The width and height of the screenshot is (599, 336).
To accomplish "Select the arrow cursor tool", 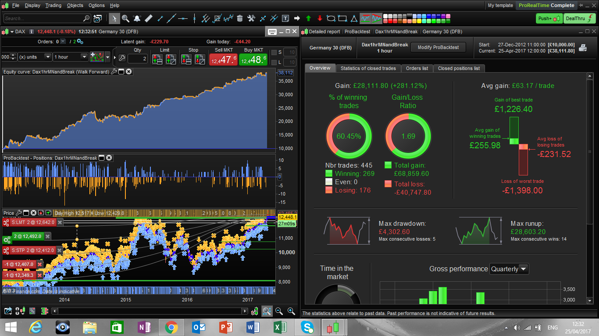I will [114, 18].
